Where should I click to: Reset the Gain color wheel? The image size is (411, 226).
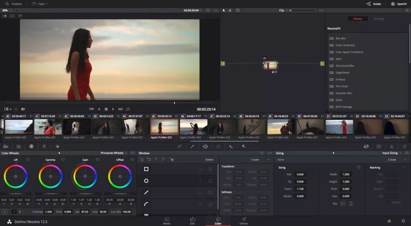[97, 160]
